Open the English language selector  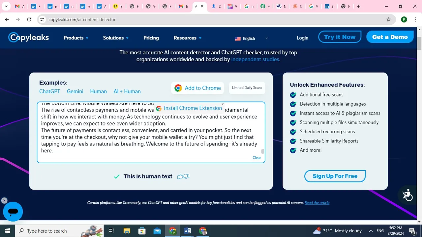tap(252, 38)
